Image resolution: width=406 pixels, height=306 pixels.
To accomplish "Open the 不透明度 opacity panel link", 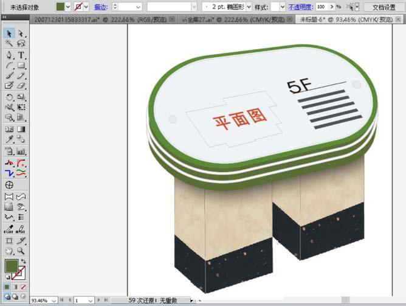I will pos(301,7).
